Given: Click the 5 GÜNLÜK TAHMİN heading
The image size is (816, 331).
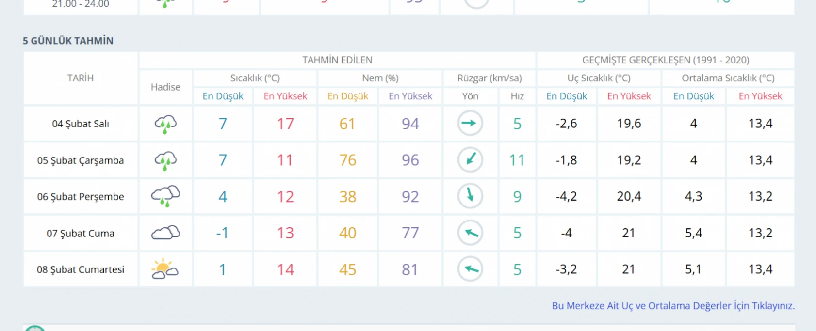Looking at the screenshot, I should (x=68, y=41).
